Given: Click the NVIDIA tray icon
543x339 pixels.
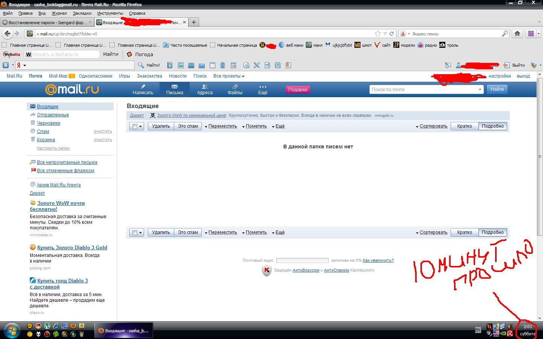Looking at the screenshot, I should pyautogui.click(x=503, y=333).
